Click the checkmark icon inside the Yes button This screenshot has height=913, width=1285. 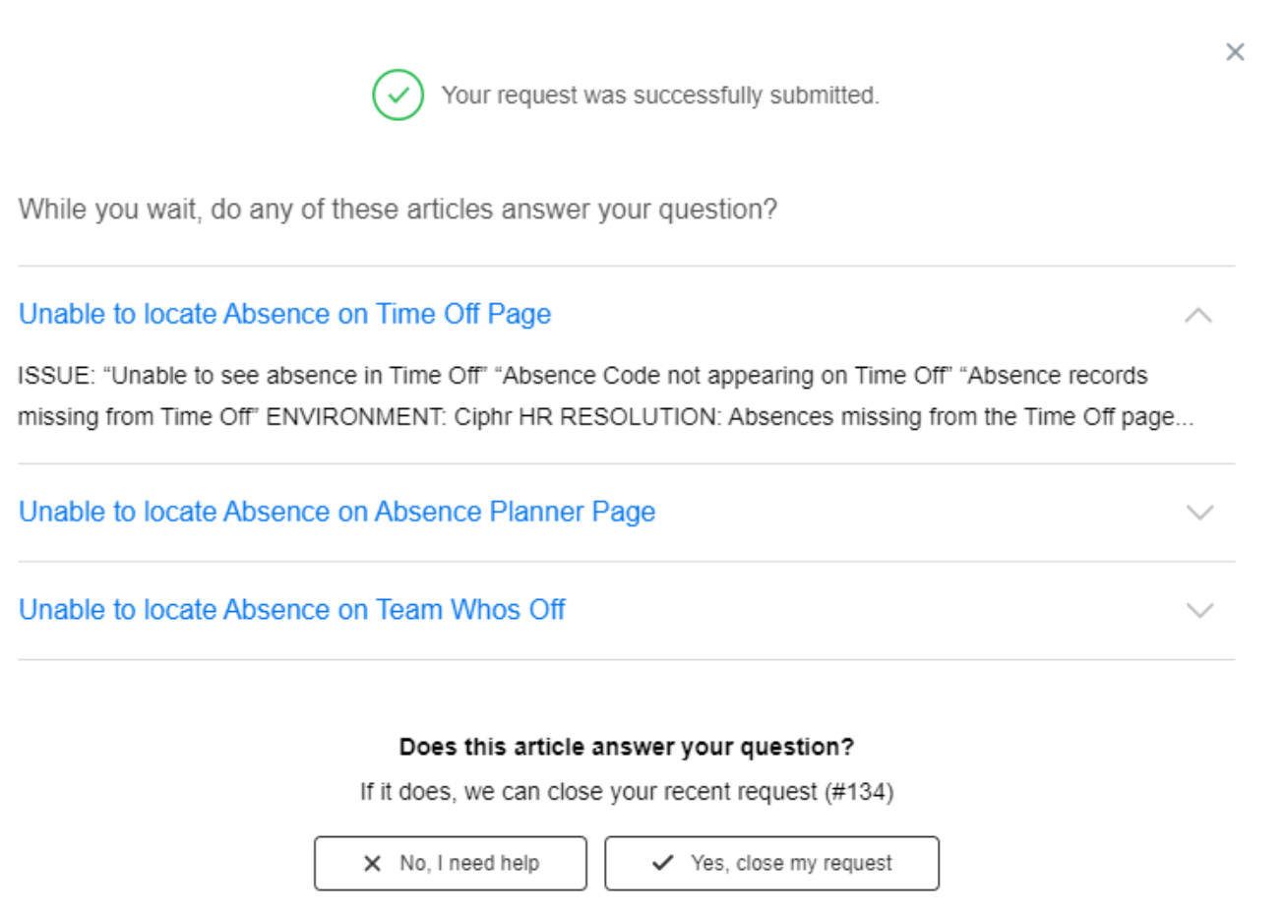pos(663,863)
